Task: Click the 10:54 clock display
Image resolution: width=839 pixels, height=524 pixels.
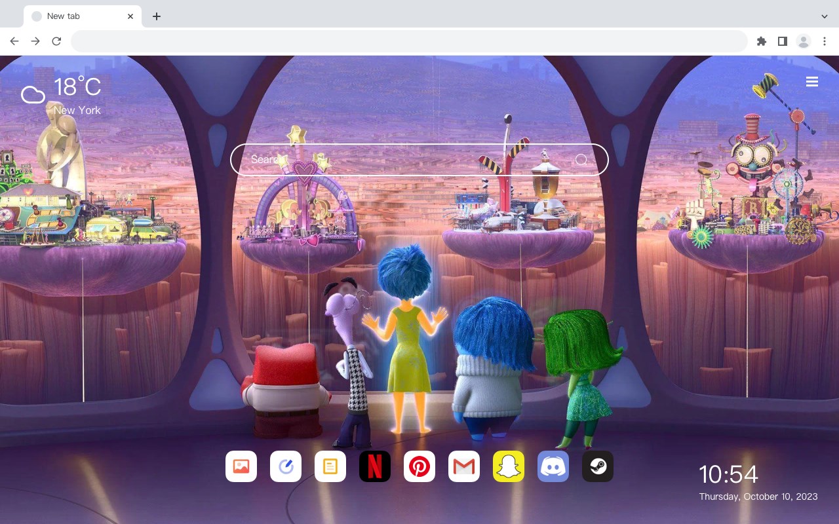Action: 728,474
